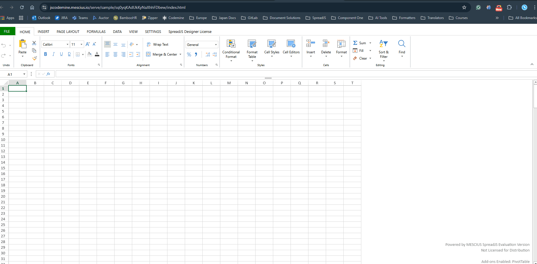This screenshot has width=537, height=264.
Task: Select the Format Painter brush icon
Action: (34, 58)
